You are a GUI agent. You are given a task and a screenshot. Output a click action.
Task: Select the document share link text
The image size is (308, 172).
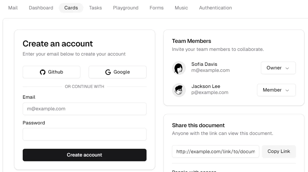pyautogui.click(x=215, y=151)
